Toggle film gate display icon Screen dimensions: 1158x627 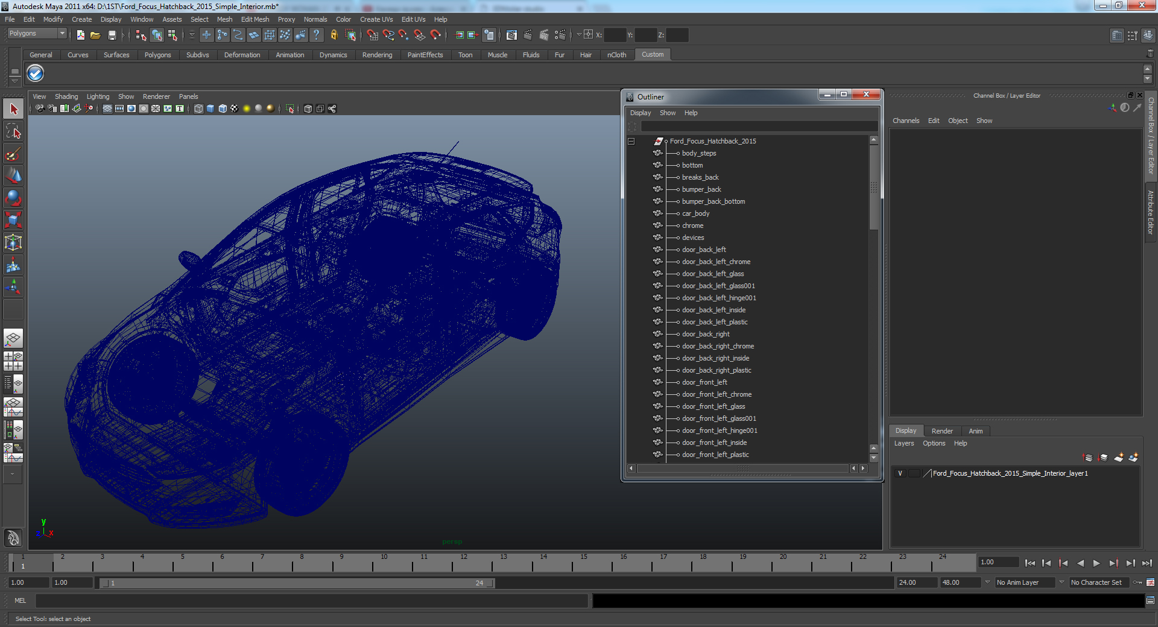119,109
